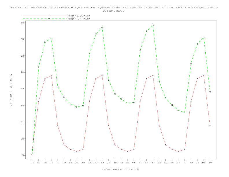
Task: Click the red plus data point at hour 84
Action: tap(210, 125)
